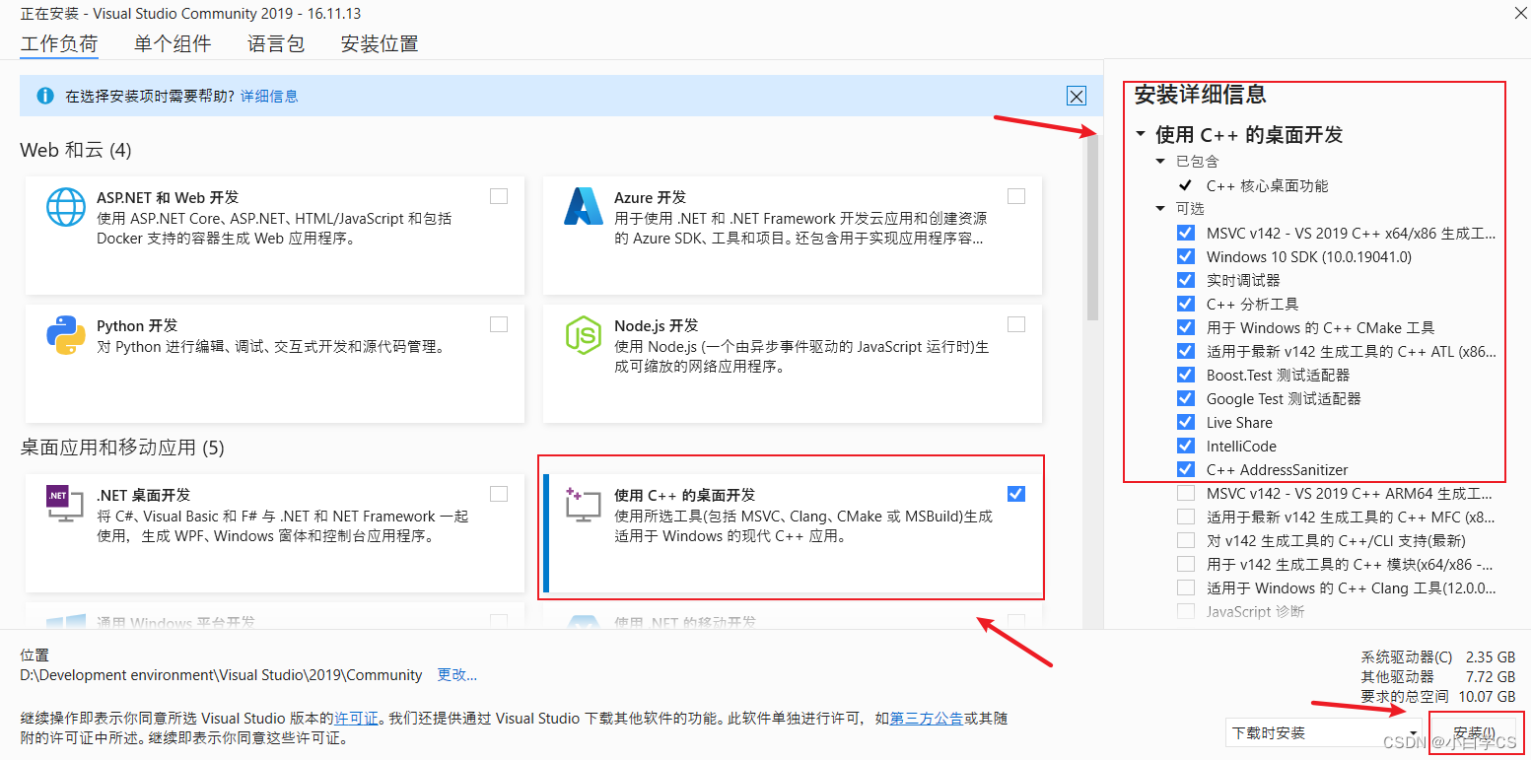Check the C++ MFC for v142 option
The width and height of the screenshot is (1531, 760).
(1186, 517)
